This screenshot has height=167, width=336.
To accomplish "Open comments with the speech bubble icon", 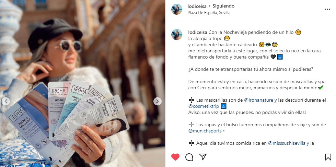I will coord(189,157).
